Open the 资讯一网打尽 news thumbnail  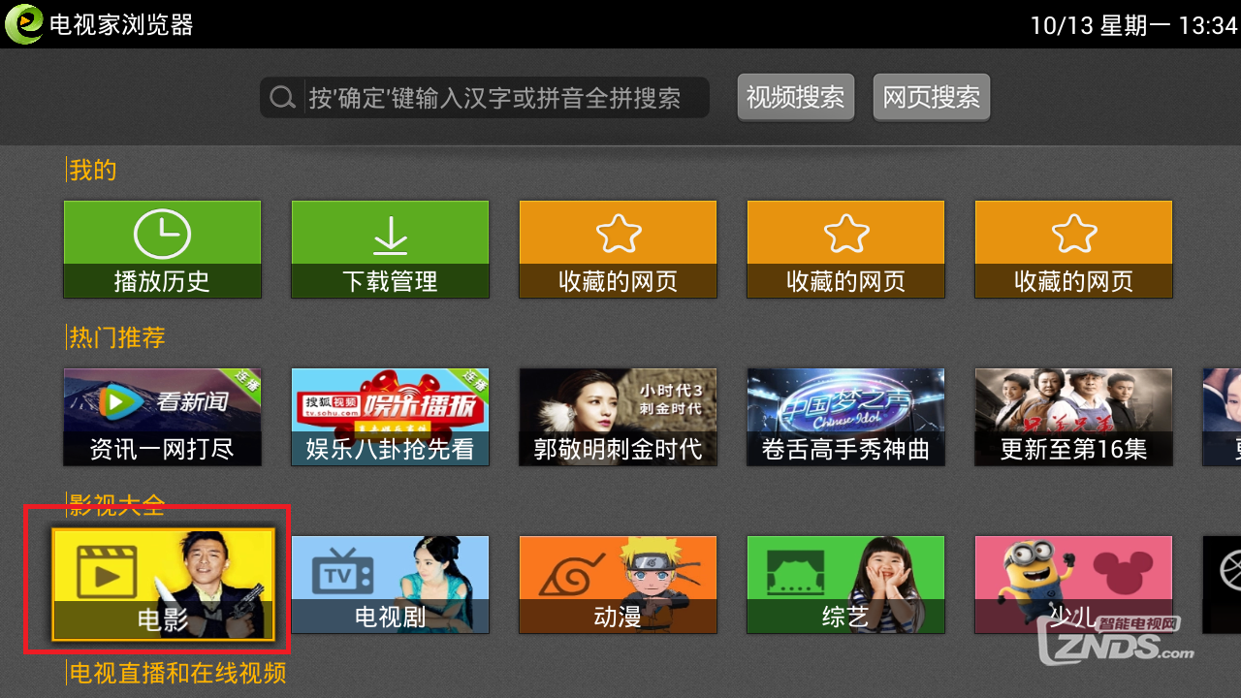162,417
